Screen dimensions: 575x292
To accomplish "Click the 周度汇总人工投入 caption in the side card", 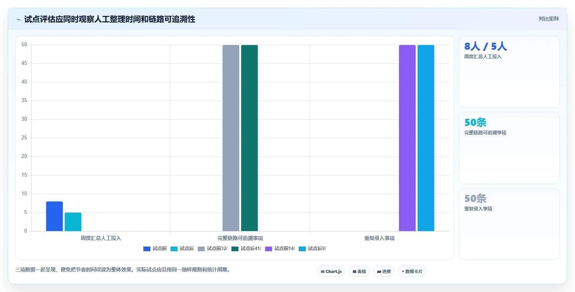I will pyautogui.click(x=483, y=57).
